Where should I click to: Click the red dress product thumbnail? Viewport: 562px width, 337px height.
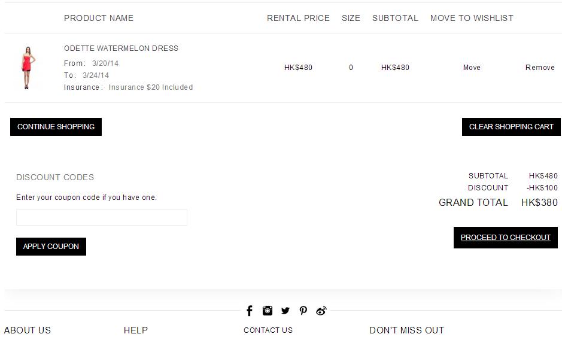click(x=28, y=68)
